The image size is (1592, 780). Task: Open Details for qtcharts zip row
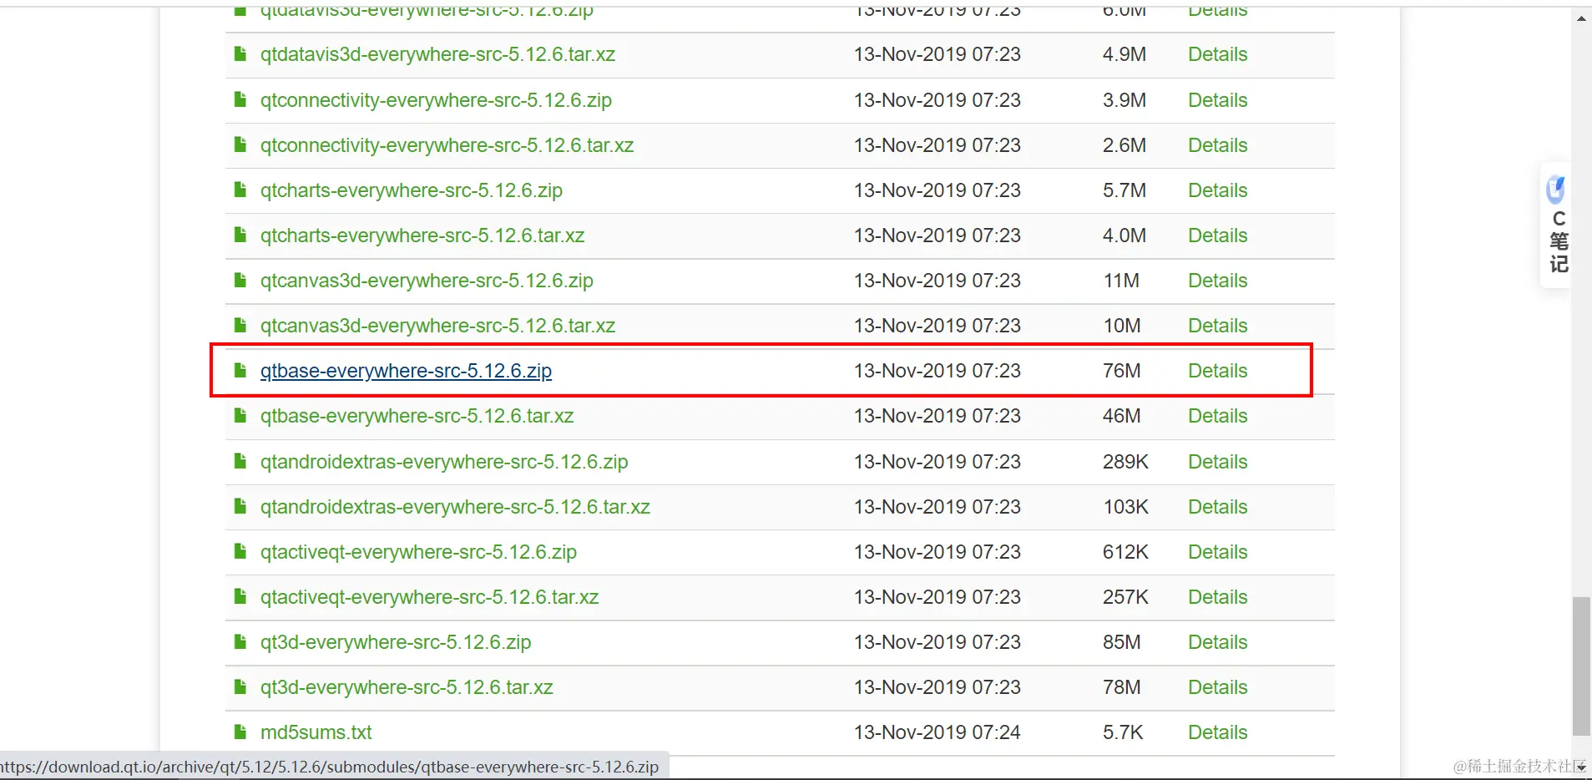tap(1217, 190)
